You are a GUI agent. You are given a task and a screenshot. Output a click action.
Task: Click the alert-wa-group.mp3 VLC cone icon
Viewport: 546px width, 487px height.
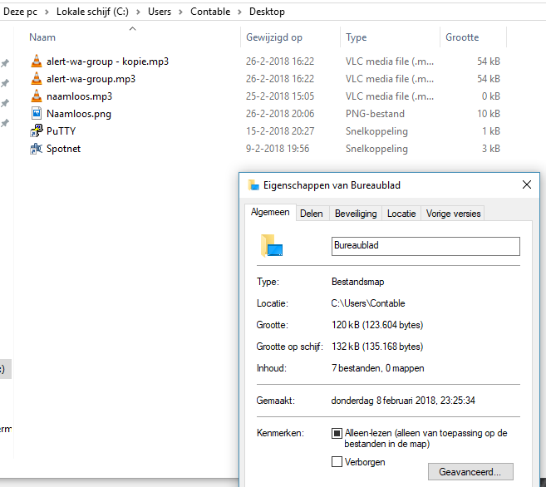tap(36, 79)
